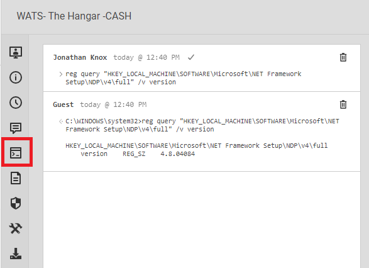Delete Jonathan Knox's command entry
This screenshot has width=369, height=268.
click(343, 57)
